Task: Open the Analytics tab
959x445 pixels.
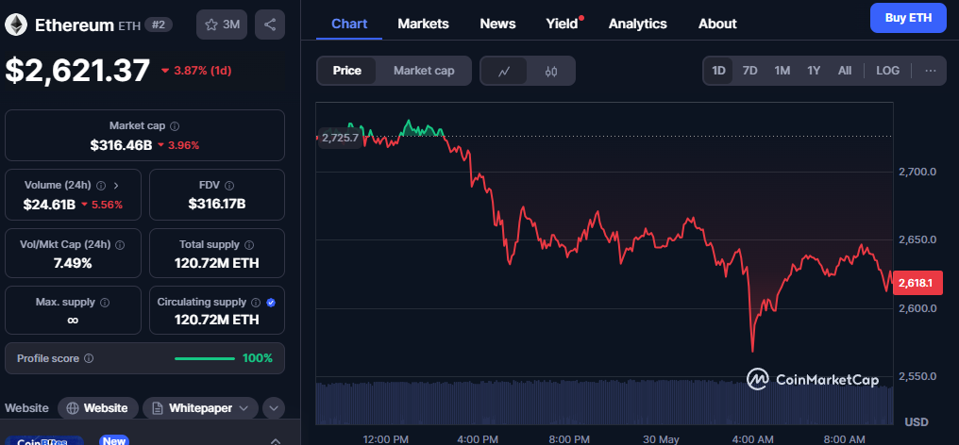Action: (x=638, y=24)
